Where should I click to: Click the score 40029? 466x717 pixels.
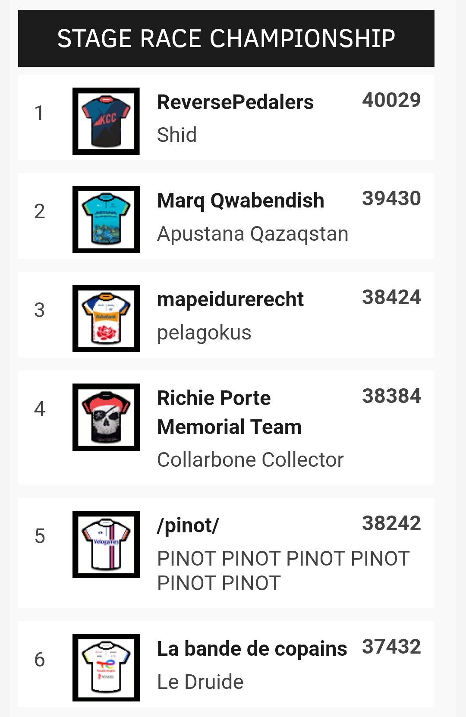(x=391, y=101)
